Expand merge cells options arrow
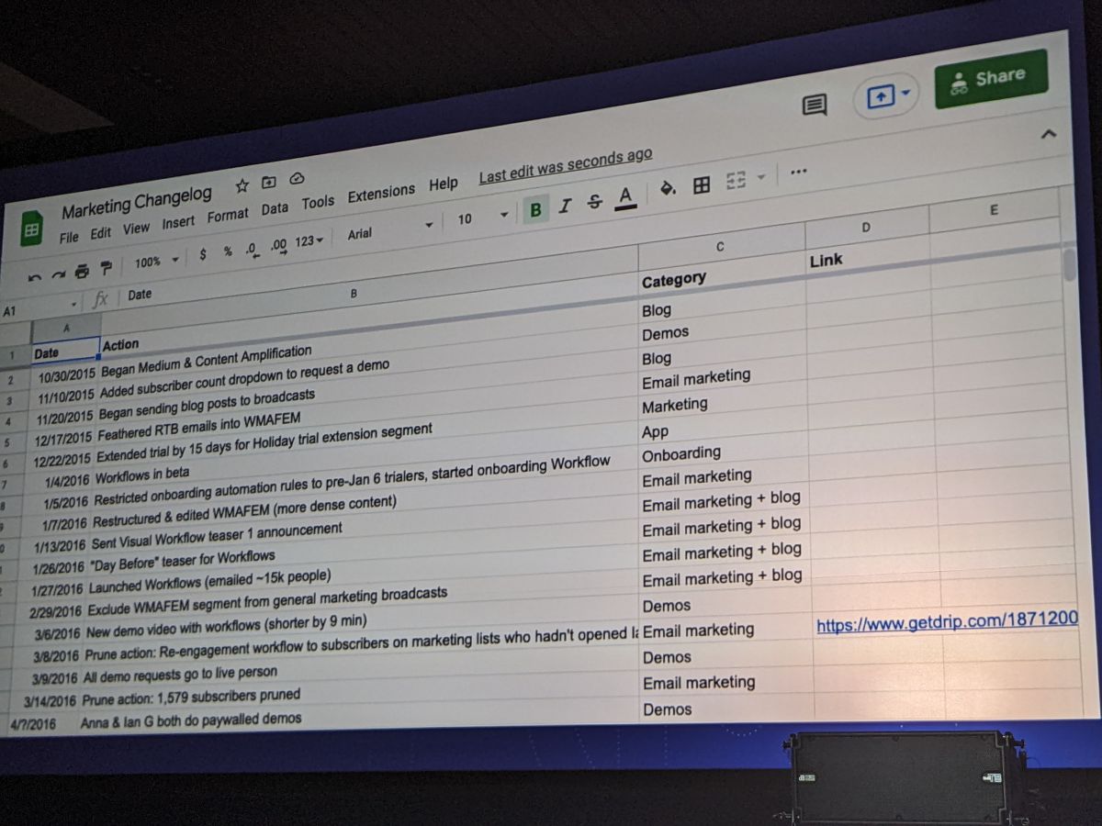The image size is (1102, 826). [x=760, y=177]
